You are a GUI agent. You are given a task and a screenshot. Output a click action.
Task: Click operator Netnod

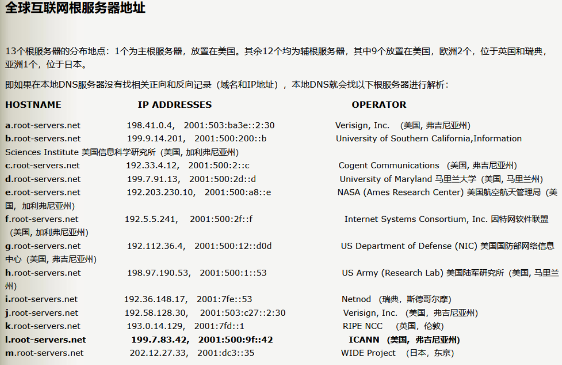(x=356, y=299)
